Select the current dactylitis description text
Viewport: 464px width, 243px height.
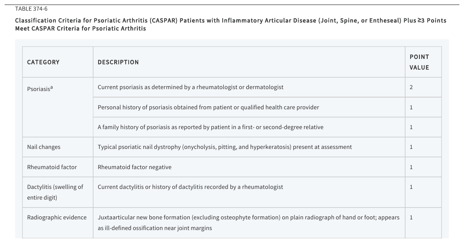point(190,187)
